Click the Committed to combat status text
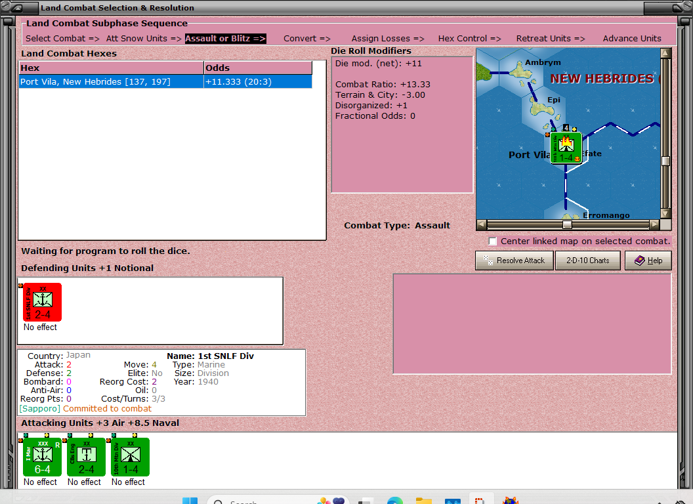The image size is (693, 504). [107, 409]
